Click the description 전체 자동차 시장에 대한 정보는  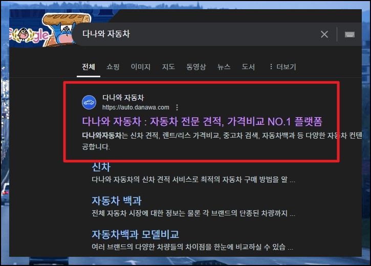(193, 213)
